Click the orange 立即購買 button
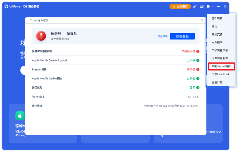The height and width of the screenshot is (152, 240). [x=180, y=7]
